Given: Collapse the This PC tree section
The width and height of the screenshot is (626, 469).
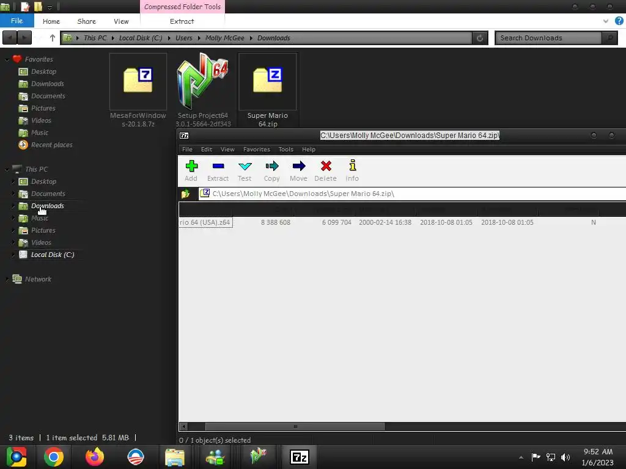Looking at the screenshot, I should [x=7, y=170].
